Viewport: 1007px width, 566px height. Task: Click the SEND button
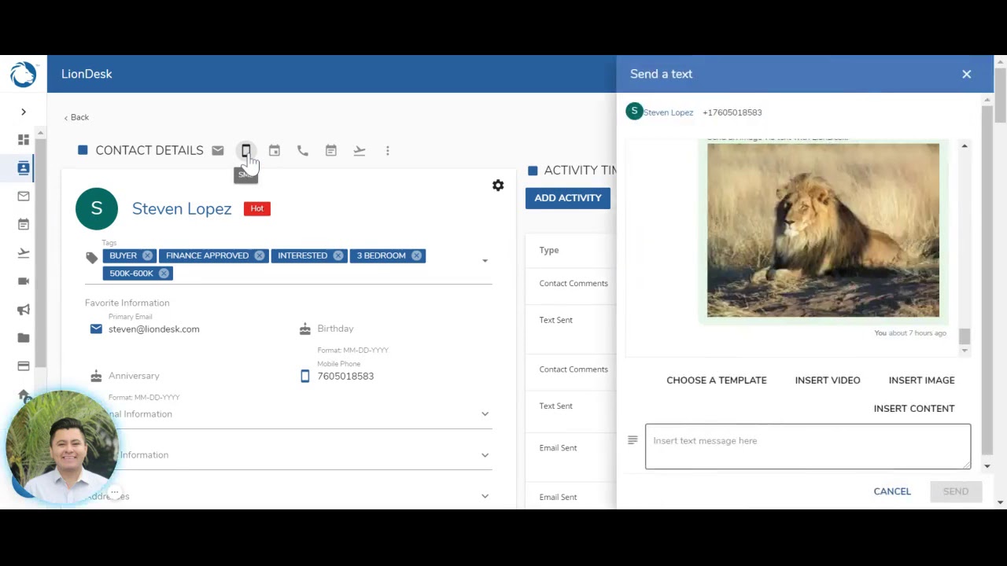pos(956,491)
